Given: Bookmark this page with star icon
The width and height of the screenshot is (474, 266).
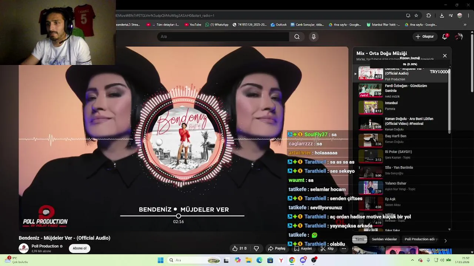Looking at the screenshot, I should pyautogui.click(x=416, y=16).
